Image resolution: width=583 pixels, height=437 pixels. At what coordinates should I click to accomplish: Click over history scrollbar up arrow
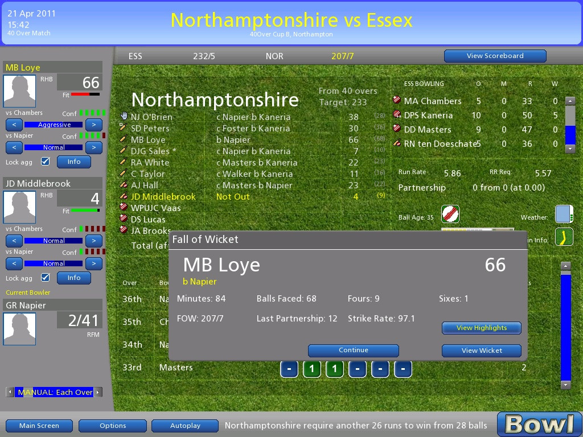(x=565, y=266)
